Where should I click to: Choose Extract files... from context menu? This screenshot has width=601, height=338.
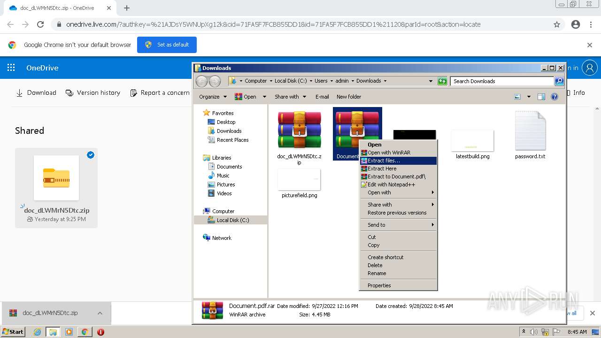(398, 161)
